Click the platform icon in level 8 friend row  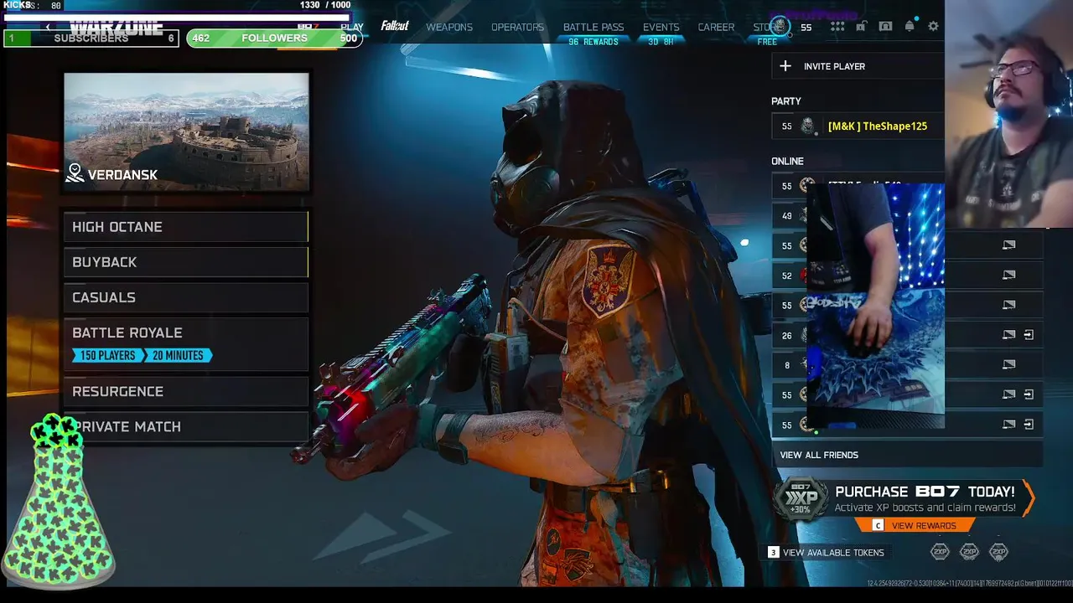[1008, 364]
